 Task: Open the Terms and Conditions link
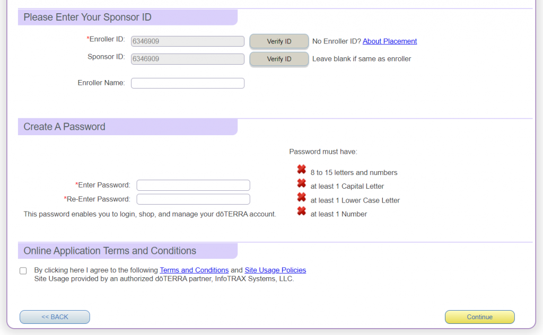coord(194,270)
